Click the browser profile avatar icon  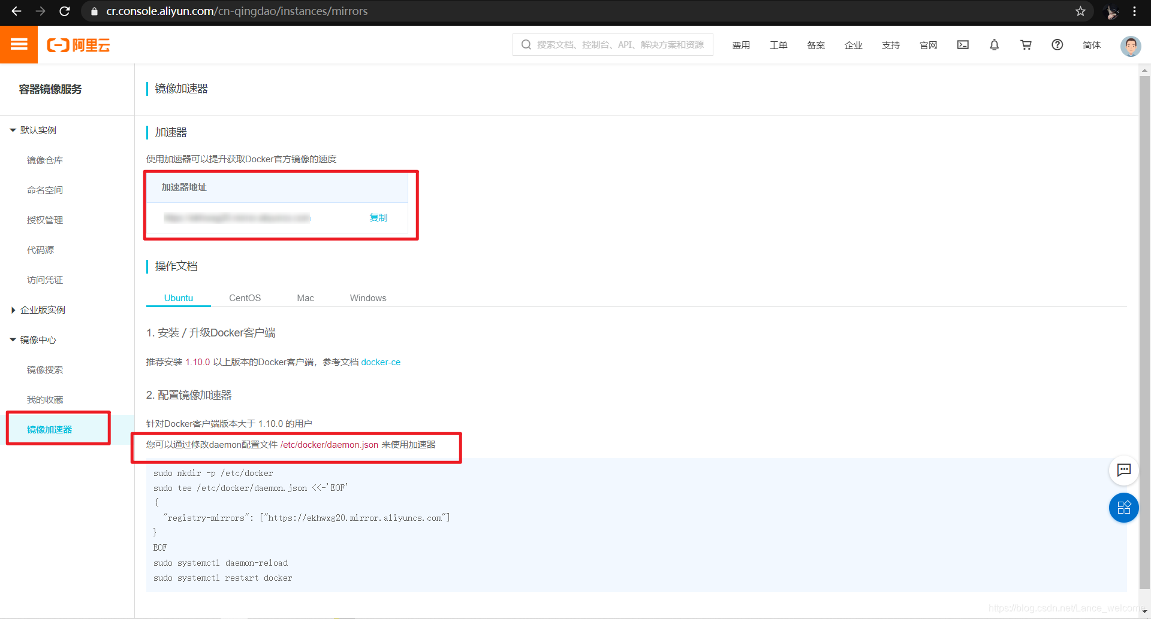click(1111, 11)
